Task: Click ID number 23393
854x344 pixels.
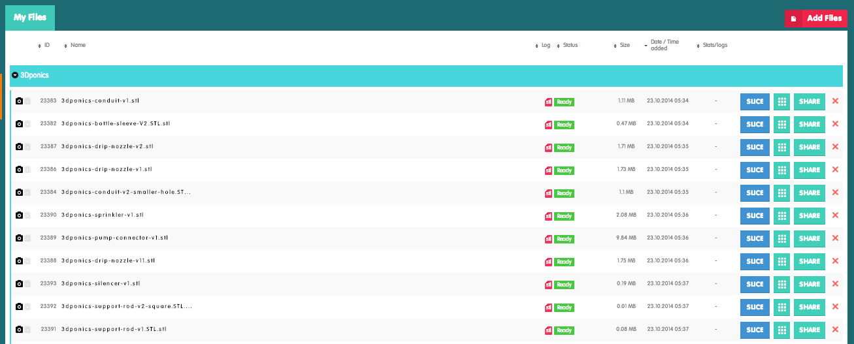Action: point(48,283)
